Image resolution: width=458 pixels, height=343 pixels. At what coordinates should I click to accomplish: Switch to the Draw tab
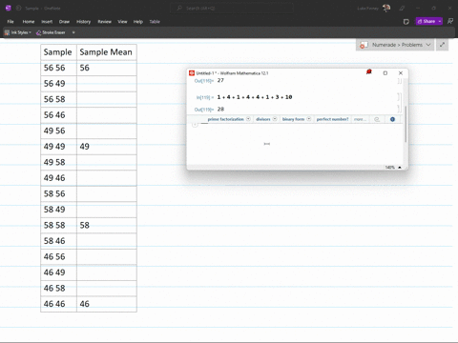click(64, 22)
